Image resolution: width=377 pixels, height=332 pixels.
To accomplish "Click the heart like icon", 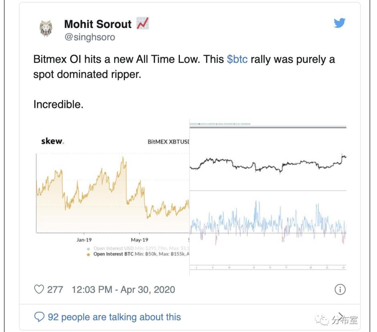I will [39, 289].
